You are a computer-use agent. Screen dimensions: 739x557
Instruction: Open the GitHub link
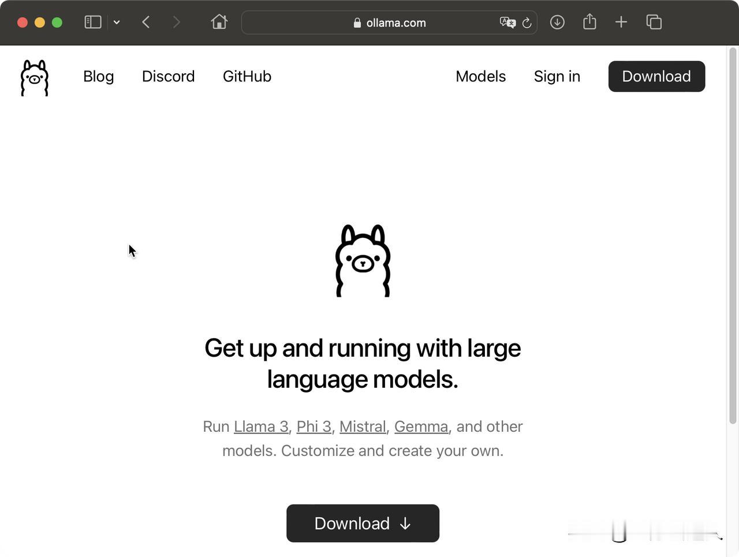pyautogui.click(x=247, y=76)
